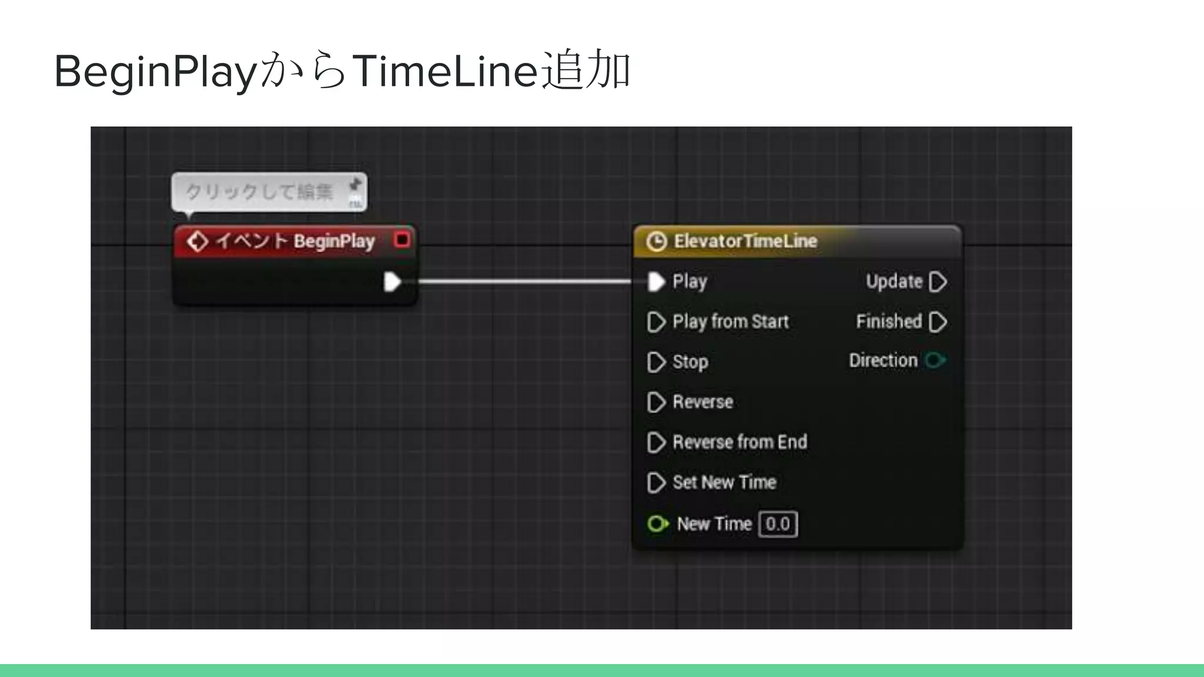Click the Finished exec output pin
This screenshot has height=677, width=1204.
pyautogui.click(x=938, y=322)
